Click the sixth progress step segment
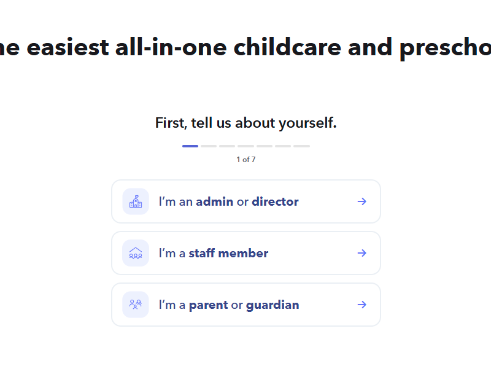Image resolution: width=491 pixels, height=366 pixels. [x=283, y=146]
